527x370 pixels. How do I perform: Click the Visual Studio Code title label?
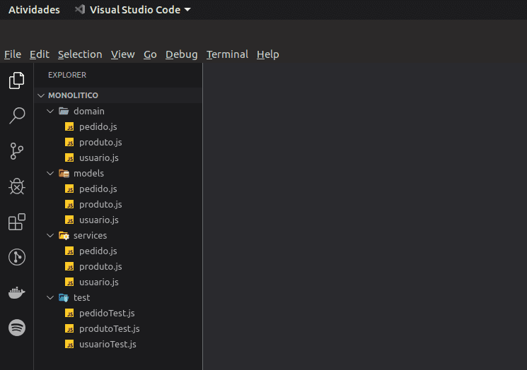point(135,10)
